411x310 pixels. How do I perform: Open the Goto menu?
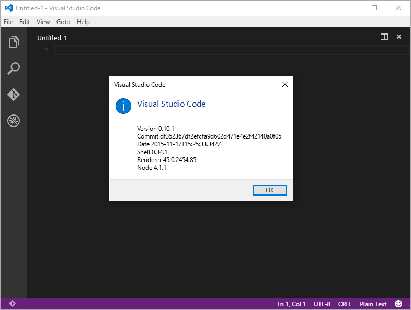click(63, 22)
